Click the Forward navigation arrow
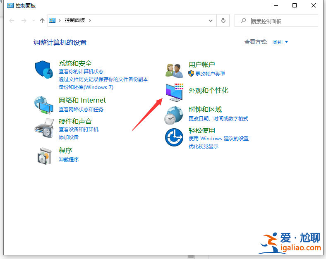Image resolution: width=326 pixels, height=259 pixels. [x=24, y=20]
